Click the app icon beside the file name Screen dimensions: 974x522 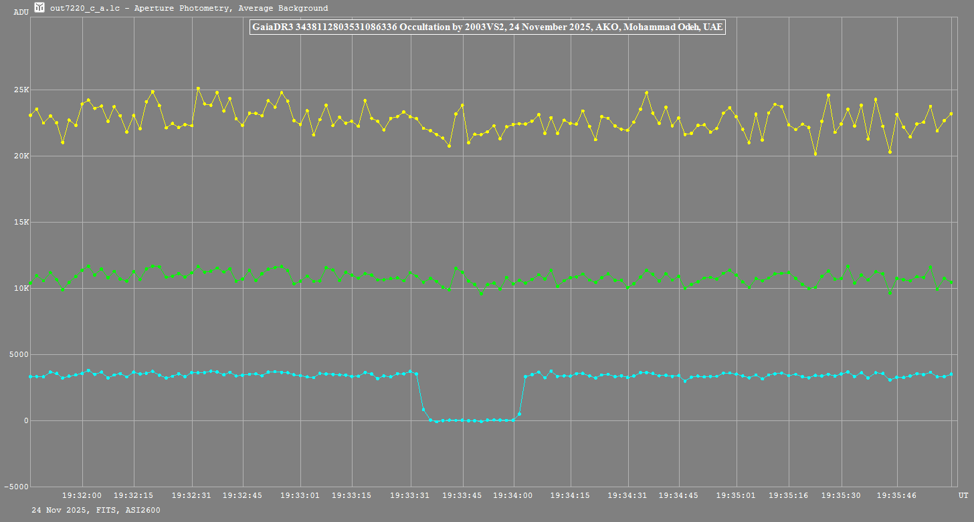[x=39, y=8]
